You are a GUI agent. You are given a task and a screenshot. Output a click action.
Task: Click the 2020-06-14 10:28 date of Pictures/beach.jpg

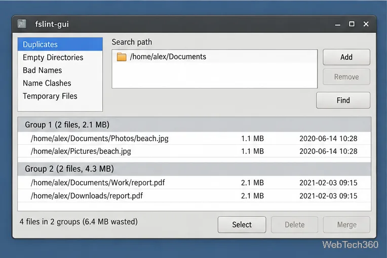click(x=328, y=151)
